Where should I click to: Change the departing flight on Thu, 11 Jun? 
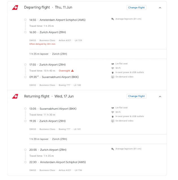[136, 8]
